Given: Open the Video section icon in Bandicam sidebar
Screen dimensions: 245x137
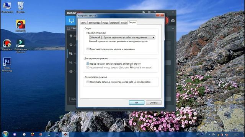Looking at the screenshot, I should point(71,54).
